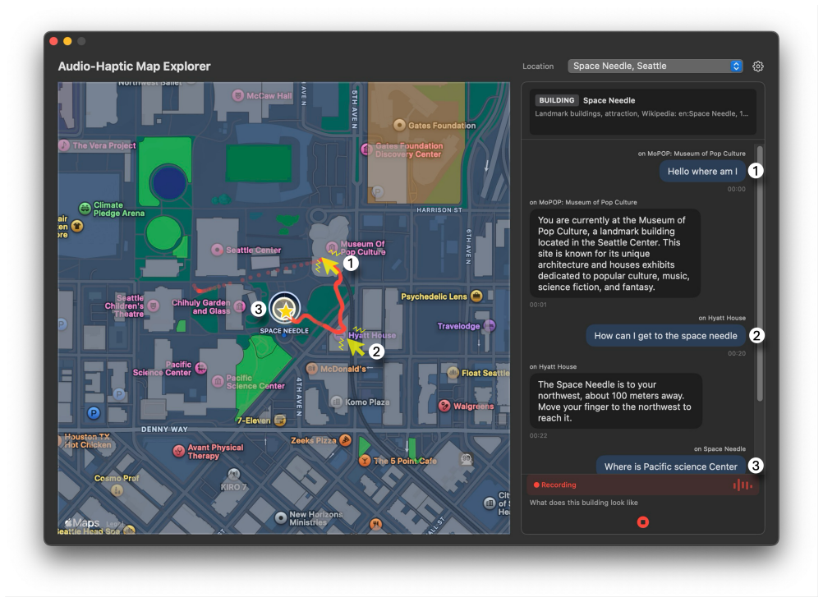This screenshot has height=602, width=823.
Task: Click the Pacific Science Center pin beside the green park
Action: click(x=218, y=382)
